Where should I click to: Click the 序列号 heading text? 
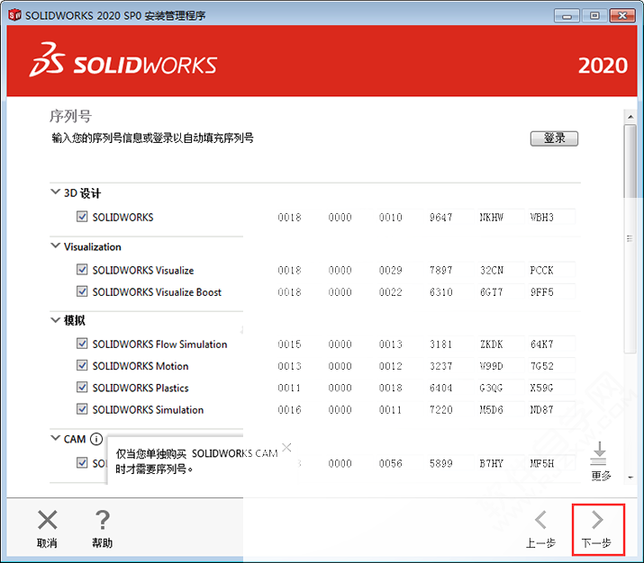click(x=70, y=116)
